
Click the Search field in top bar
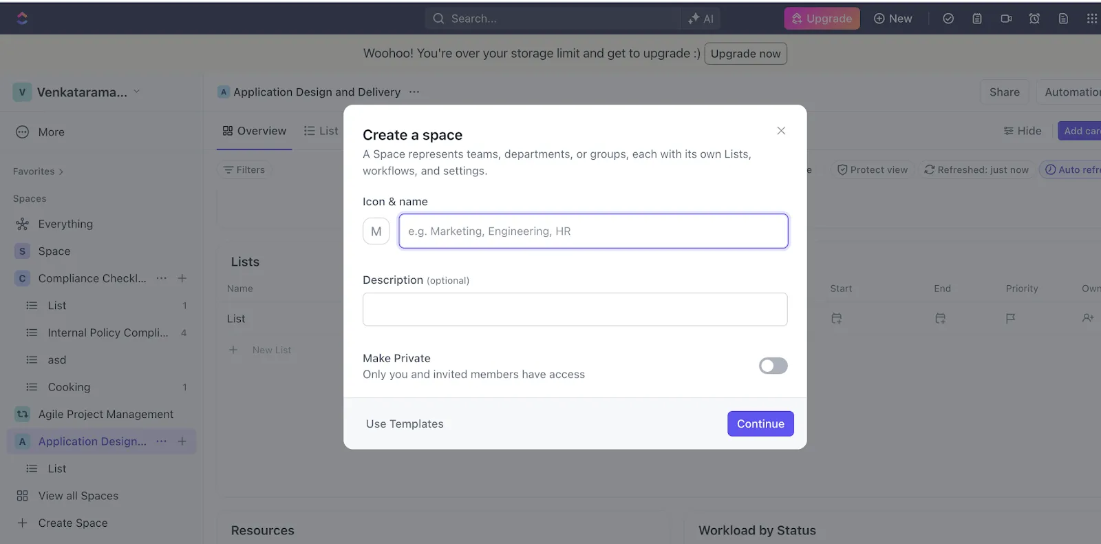pos(552,19)
